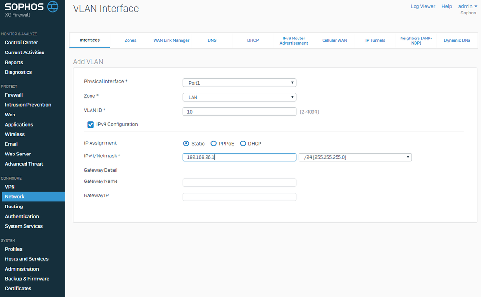The width and height of the screenshot is (481, 297).
Task: Open Hosts and Services in sidebar
Action: pyautogui.click(x=26, y=259)
